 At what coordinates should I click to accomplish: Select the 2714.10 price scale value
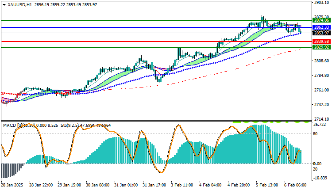pyautogui.click(x=322, y=119)
